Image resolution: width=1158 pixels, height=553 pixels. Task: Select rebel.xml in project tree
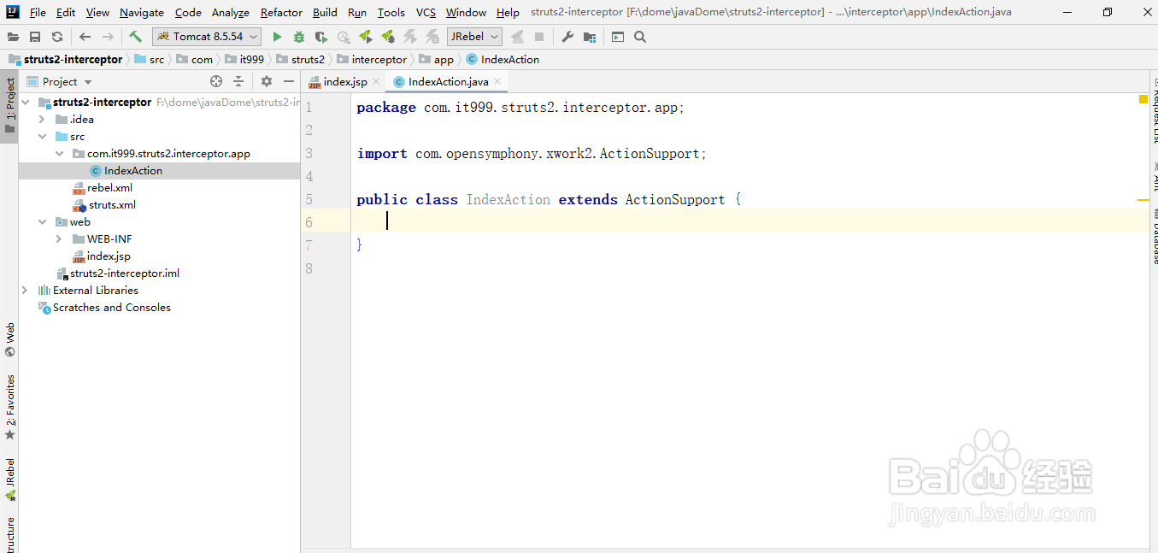click(x=109, y=188)
